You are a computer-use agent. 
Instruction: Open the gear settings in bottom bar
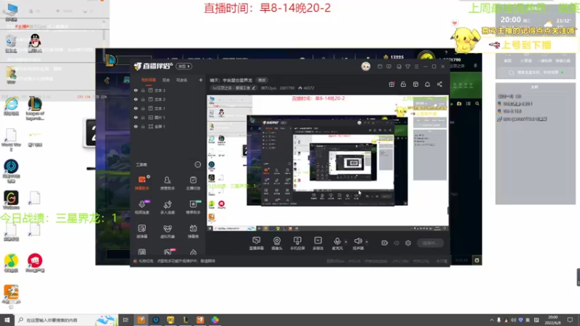point(408,243)
